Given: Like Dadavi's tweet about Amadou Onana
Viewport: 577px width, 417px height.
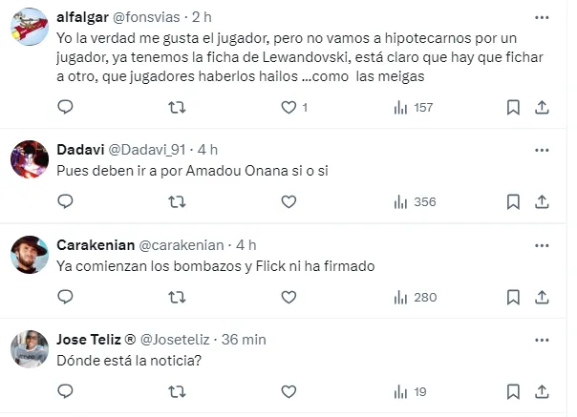Looking at the screenshot, I should [x=288, y=201].
